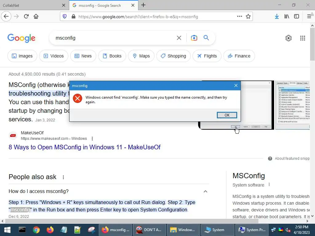Close the msconfig error dialog with X
Image resolution: width=315 pixels, height=236 pixels.
(236, 85)
